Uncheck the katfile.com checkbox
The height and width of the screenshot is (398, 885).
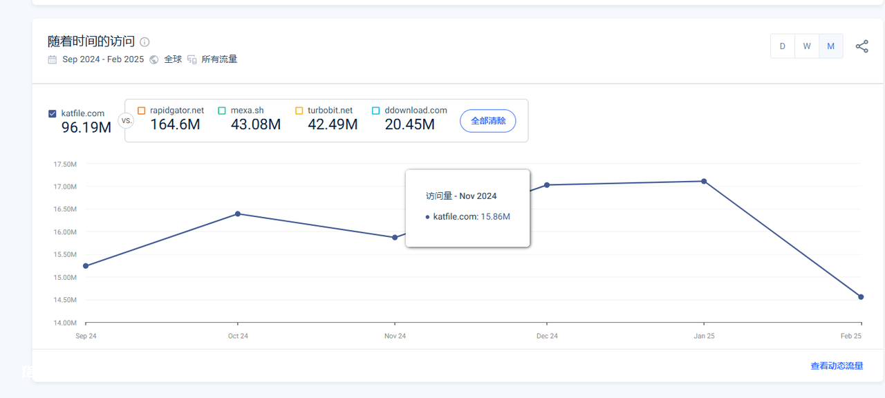pyautogui.click(x=53, y=114)
